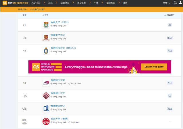183x129 pixels.
Task: Click rank number 38
Action: (x=24, y=38)
